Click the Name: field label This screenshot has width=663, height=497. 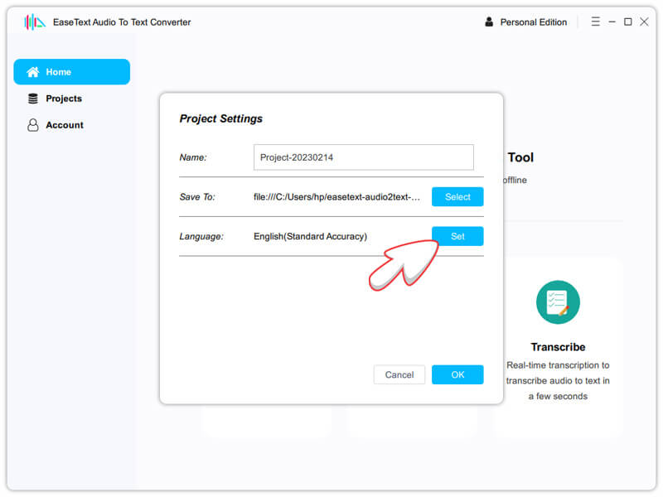tap(193, 157)
